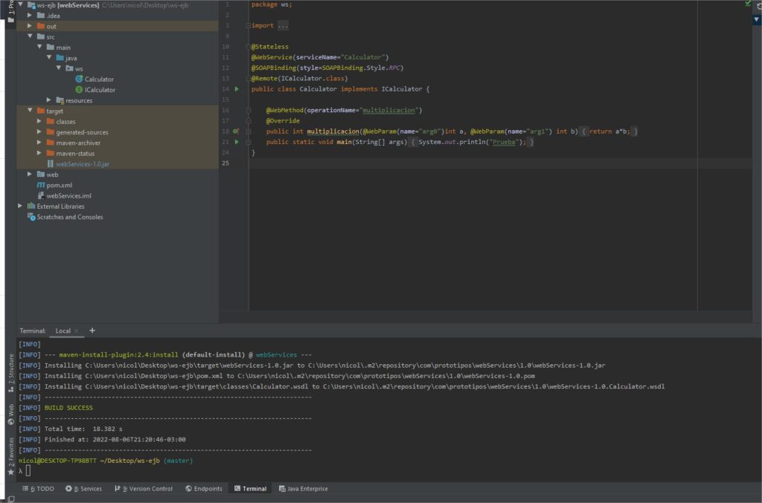Toggle code folding for the import block
Viewport: 762px width, 503px height.
click(249, 26)
